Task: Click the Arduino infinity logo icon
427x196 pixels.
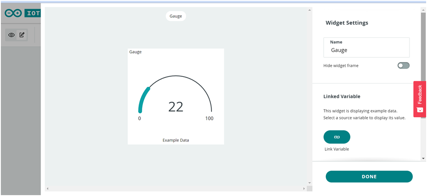Action: (x=13, y=13)
